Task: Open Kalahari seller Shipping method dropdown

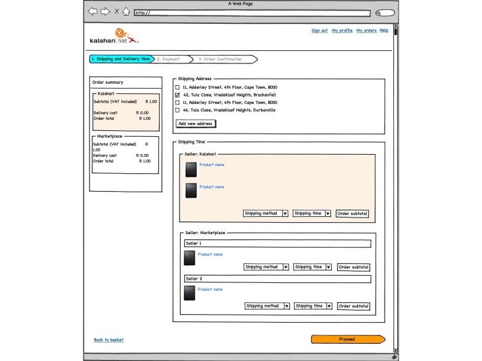Action: tap(265, 214)
